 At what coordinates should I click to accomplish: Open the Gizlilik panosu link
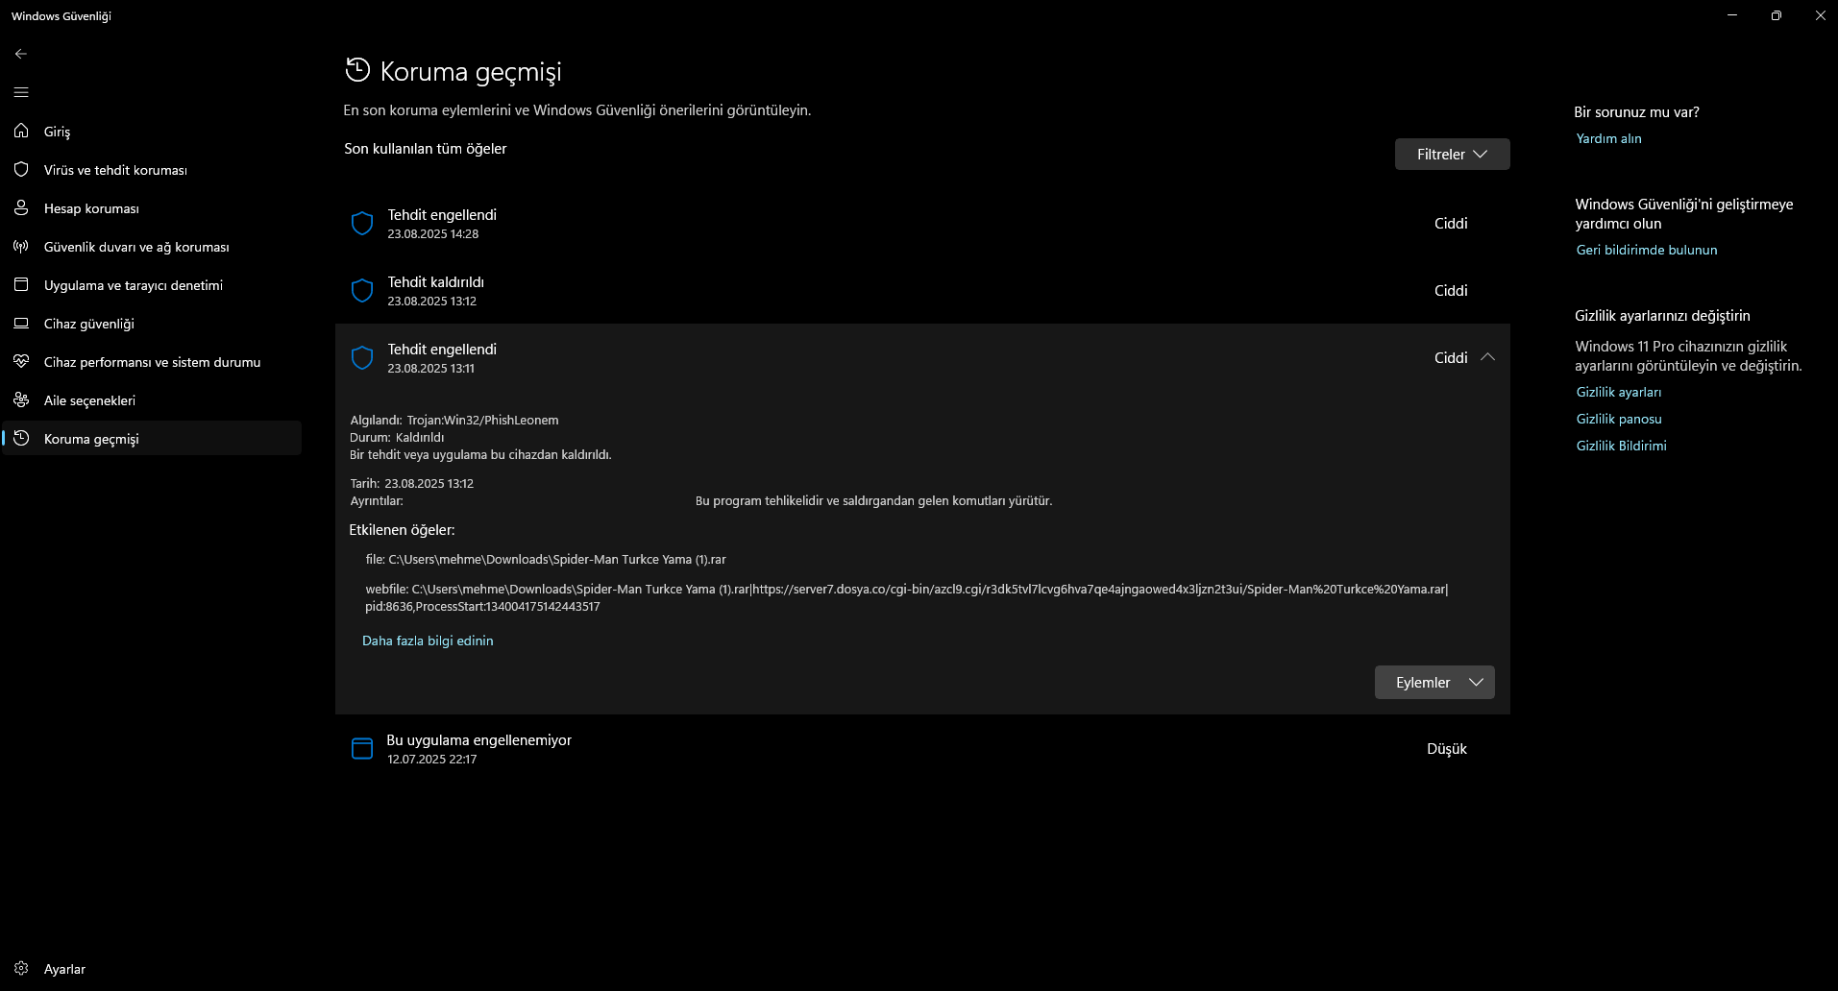[1619, 419]
